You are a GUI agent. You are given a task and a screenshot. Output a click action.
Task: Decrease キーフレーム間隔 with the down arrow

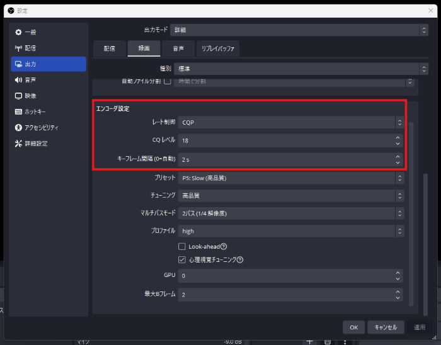398,162
